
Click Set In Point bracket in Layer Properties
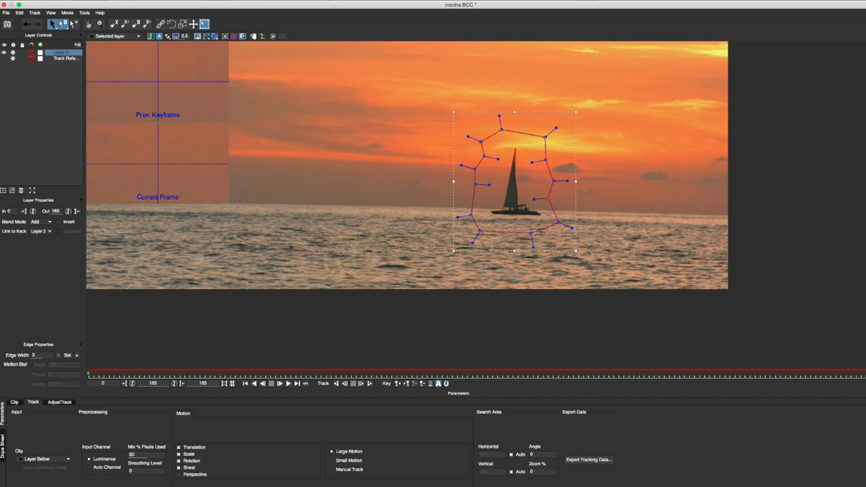[x=24, y=211]
